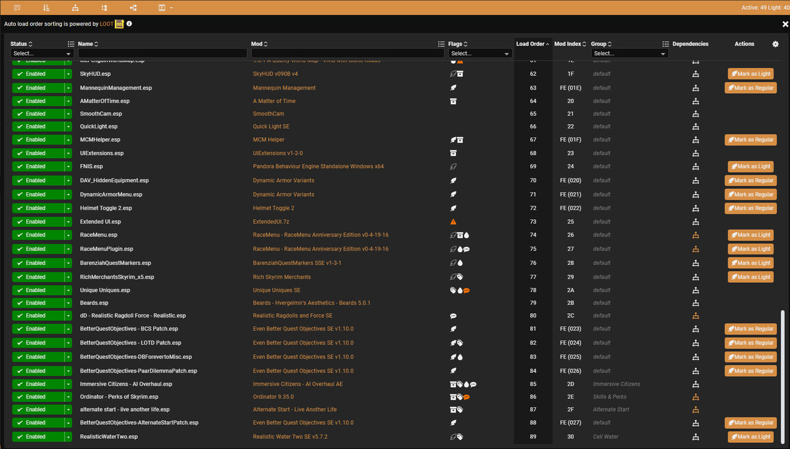The height and width of the screenshot is (449, 790).
Task: Click the LOOT logo icon
Action: click(x=120, y=24)
